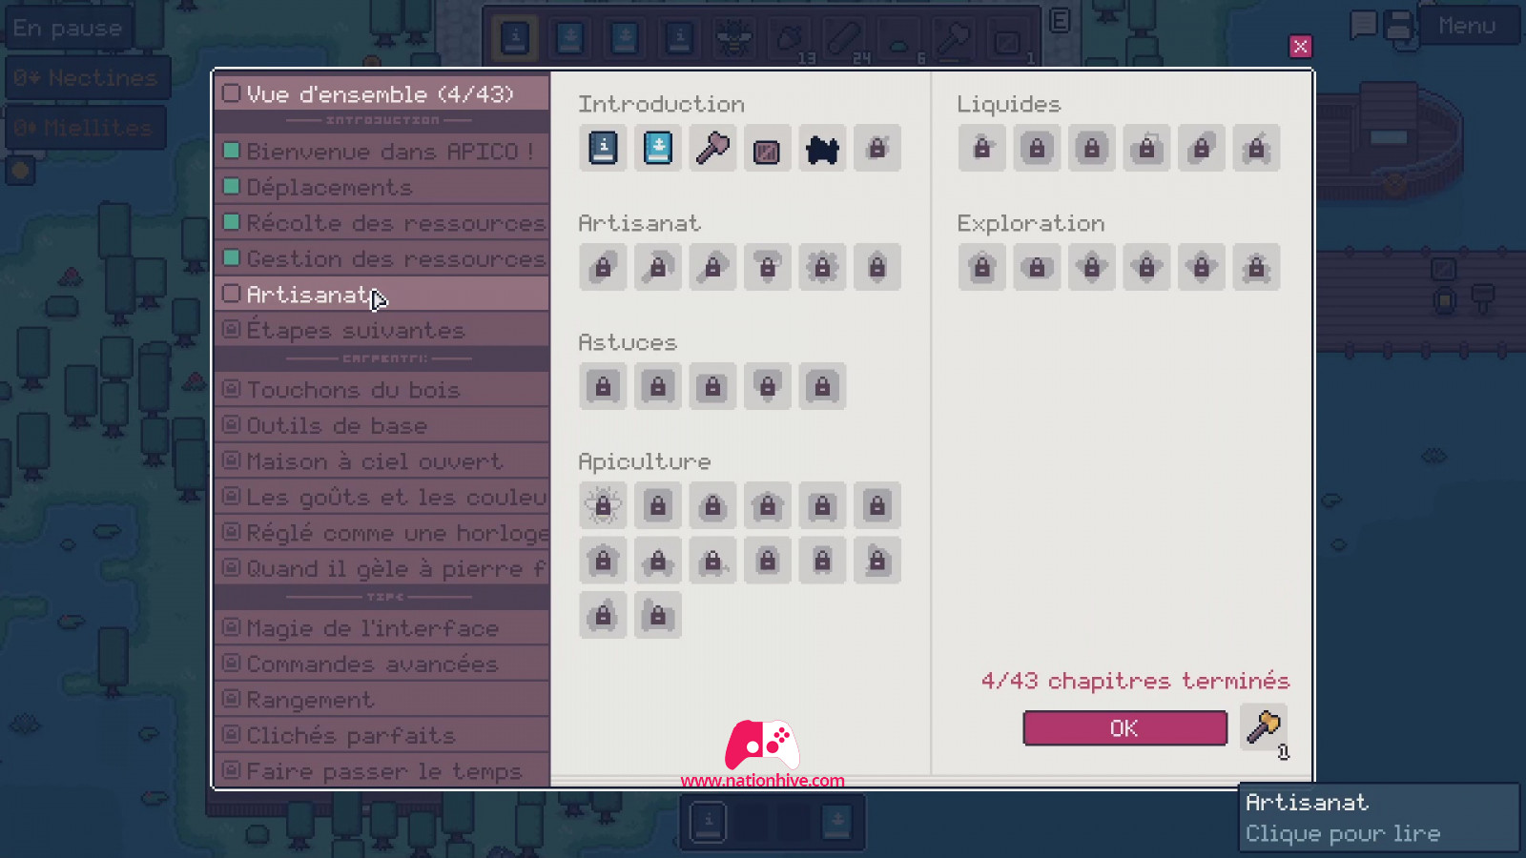The image size is (1526, 858).
Task: Open the Faire passer le temps chapter
Action: 382,770
